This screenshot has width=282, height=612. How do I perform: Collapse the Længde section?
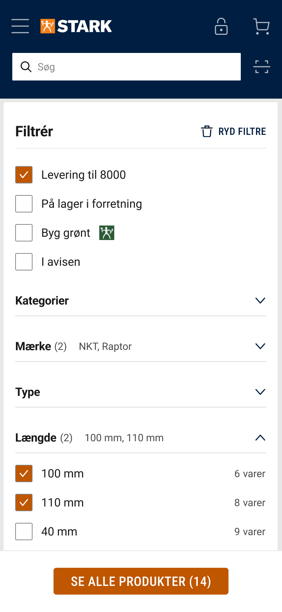point(260,438)
